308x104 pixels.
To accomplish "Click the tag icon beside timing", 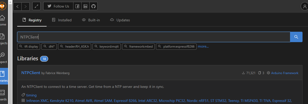I will [23, 95].
